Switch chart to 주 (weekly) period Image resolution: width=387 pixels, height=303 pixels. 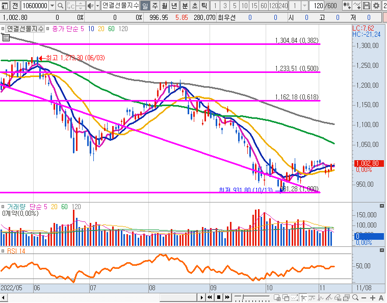coord(154,6)
